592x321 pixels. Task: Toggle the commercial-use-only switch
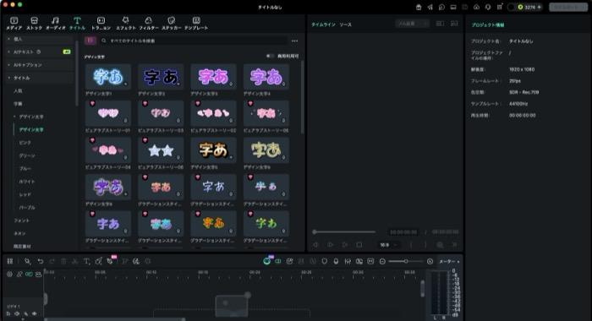(x=270, y=56)
